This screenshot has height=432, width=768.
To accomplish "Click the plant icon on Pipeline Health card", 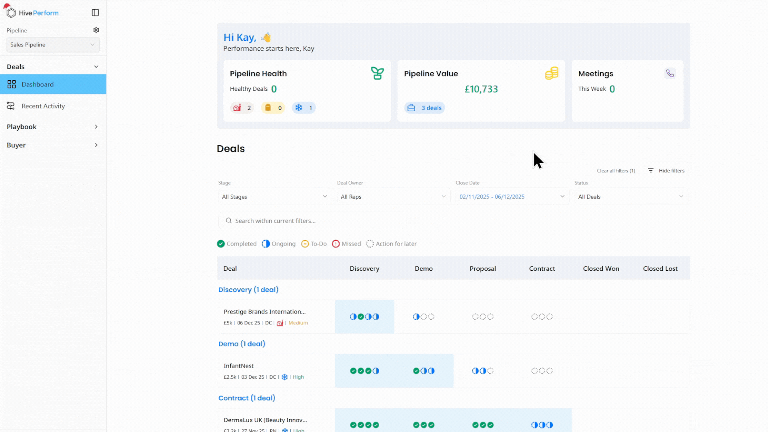I will pyautogui.click(x=377, y=73).
